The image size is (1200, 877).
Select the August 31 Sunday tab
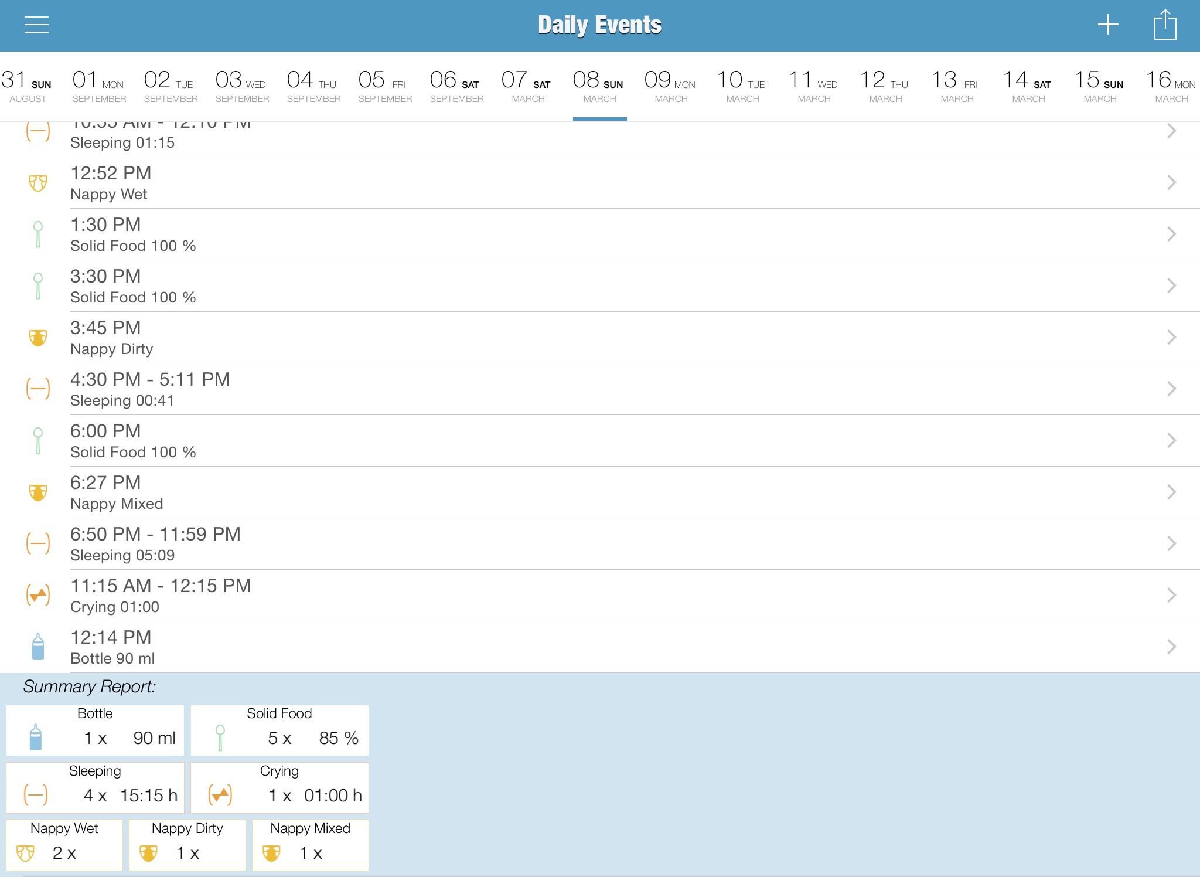pos(24,85)
